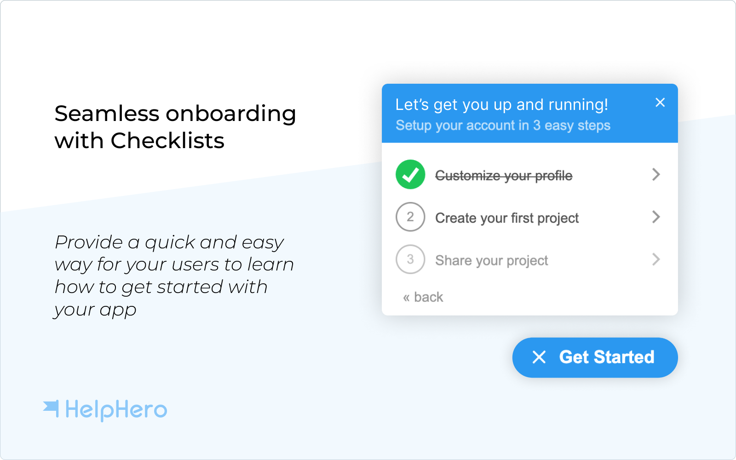
Task: Select the step 3 circle
Action: click(x=410, y=259)
